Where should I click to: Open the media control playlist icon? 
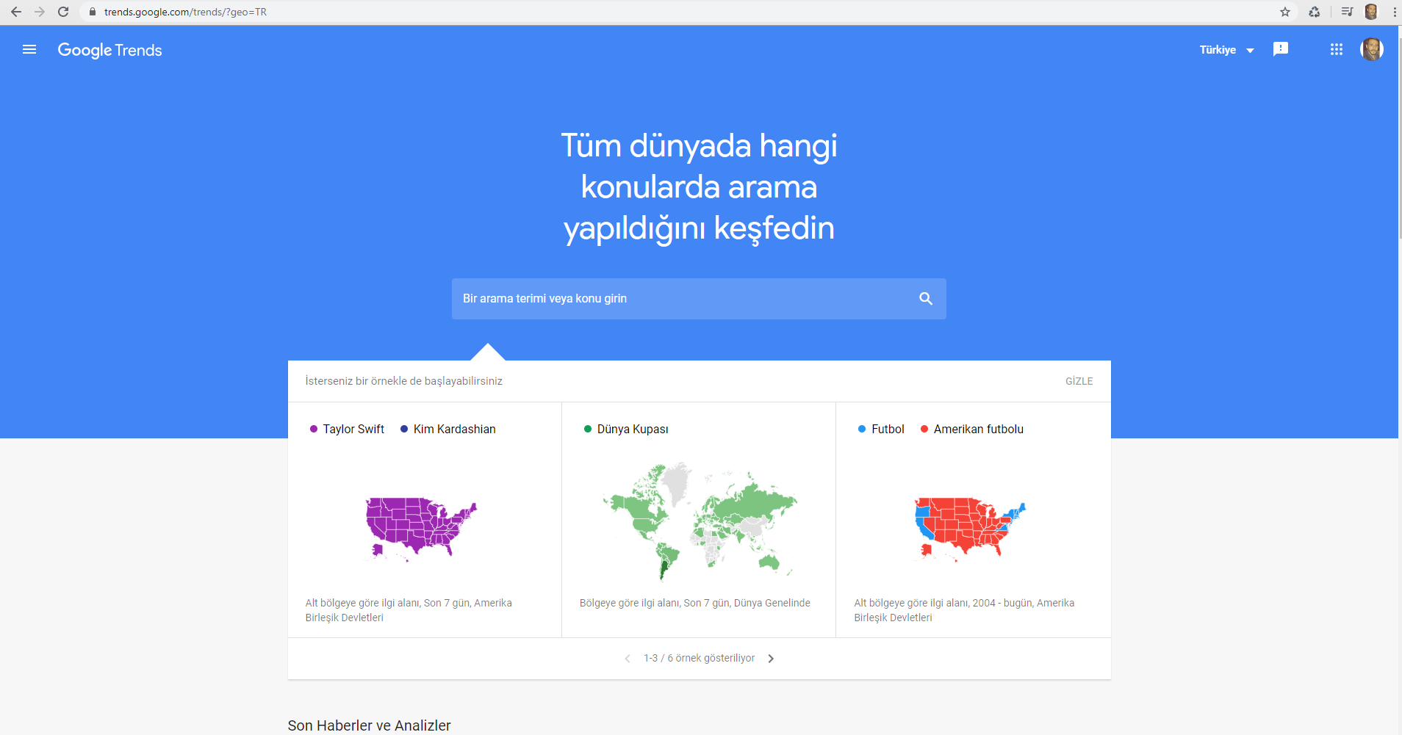coord(1347,12)
